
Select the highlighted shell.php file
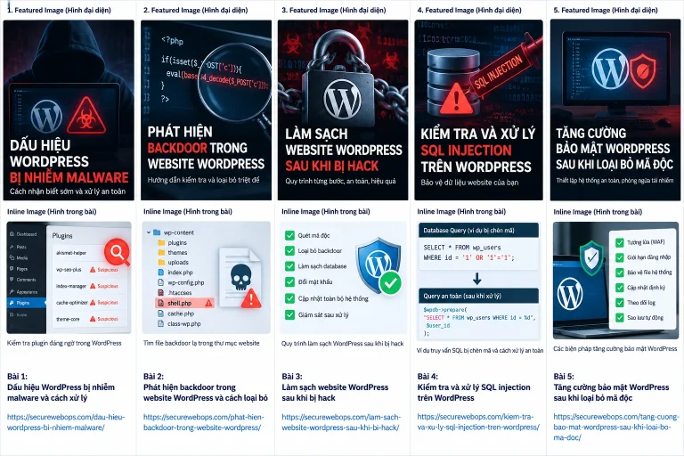(x=184, y=303)
